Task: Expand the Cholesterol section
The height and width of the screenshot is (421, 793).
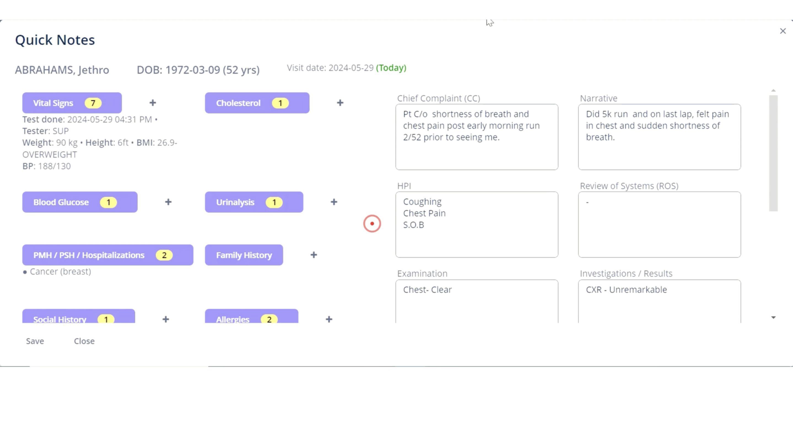Action: 257,103
